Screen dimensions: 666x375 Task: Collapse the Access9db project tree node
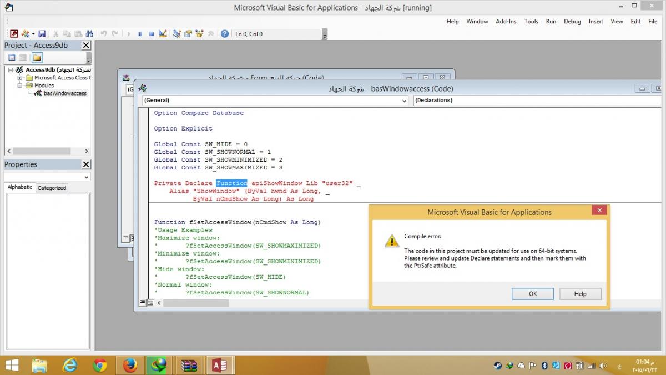[11, 70]
